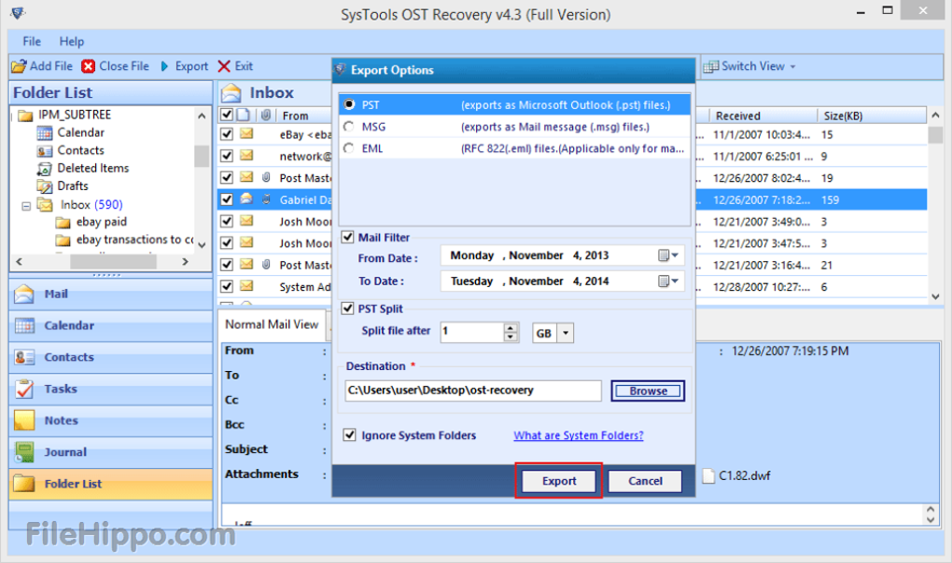The image size is (952, 563).
Task: Open the File menu
Action: coord(32,41)
